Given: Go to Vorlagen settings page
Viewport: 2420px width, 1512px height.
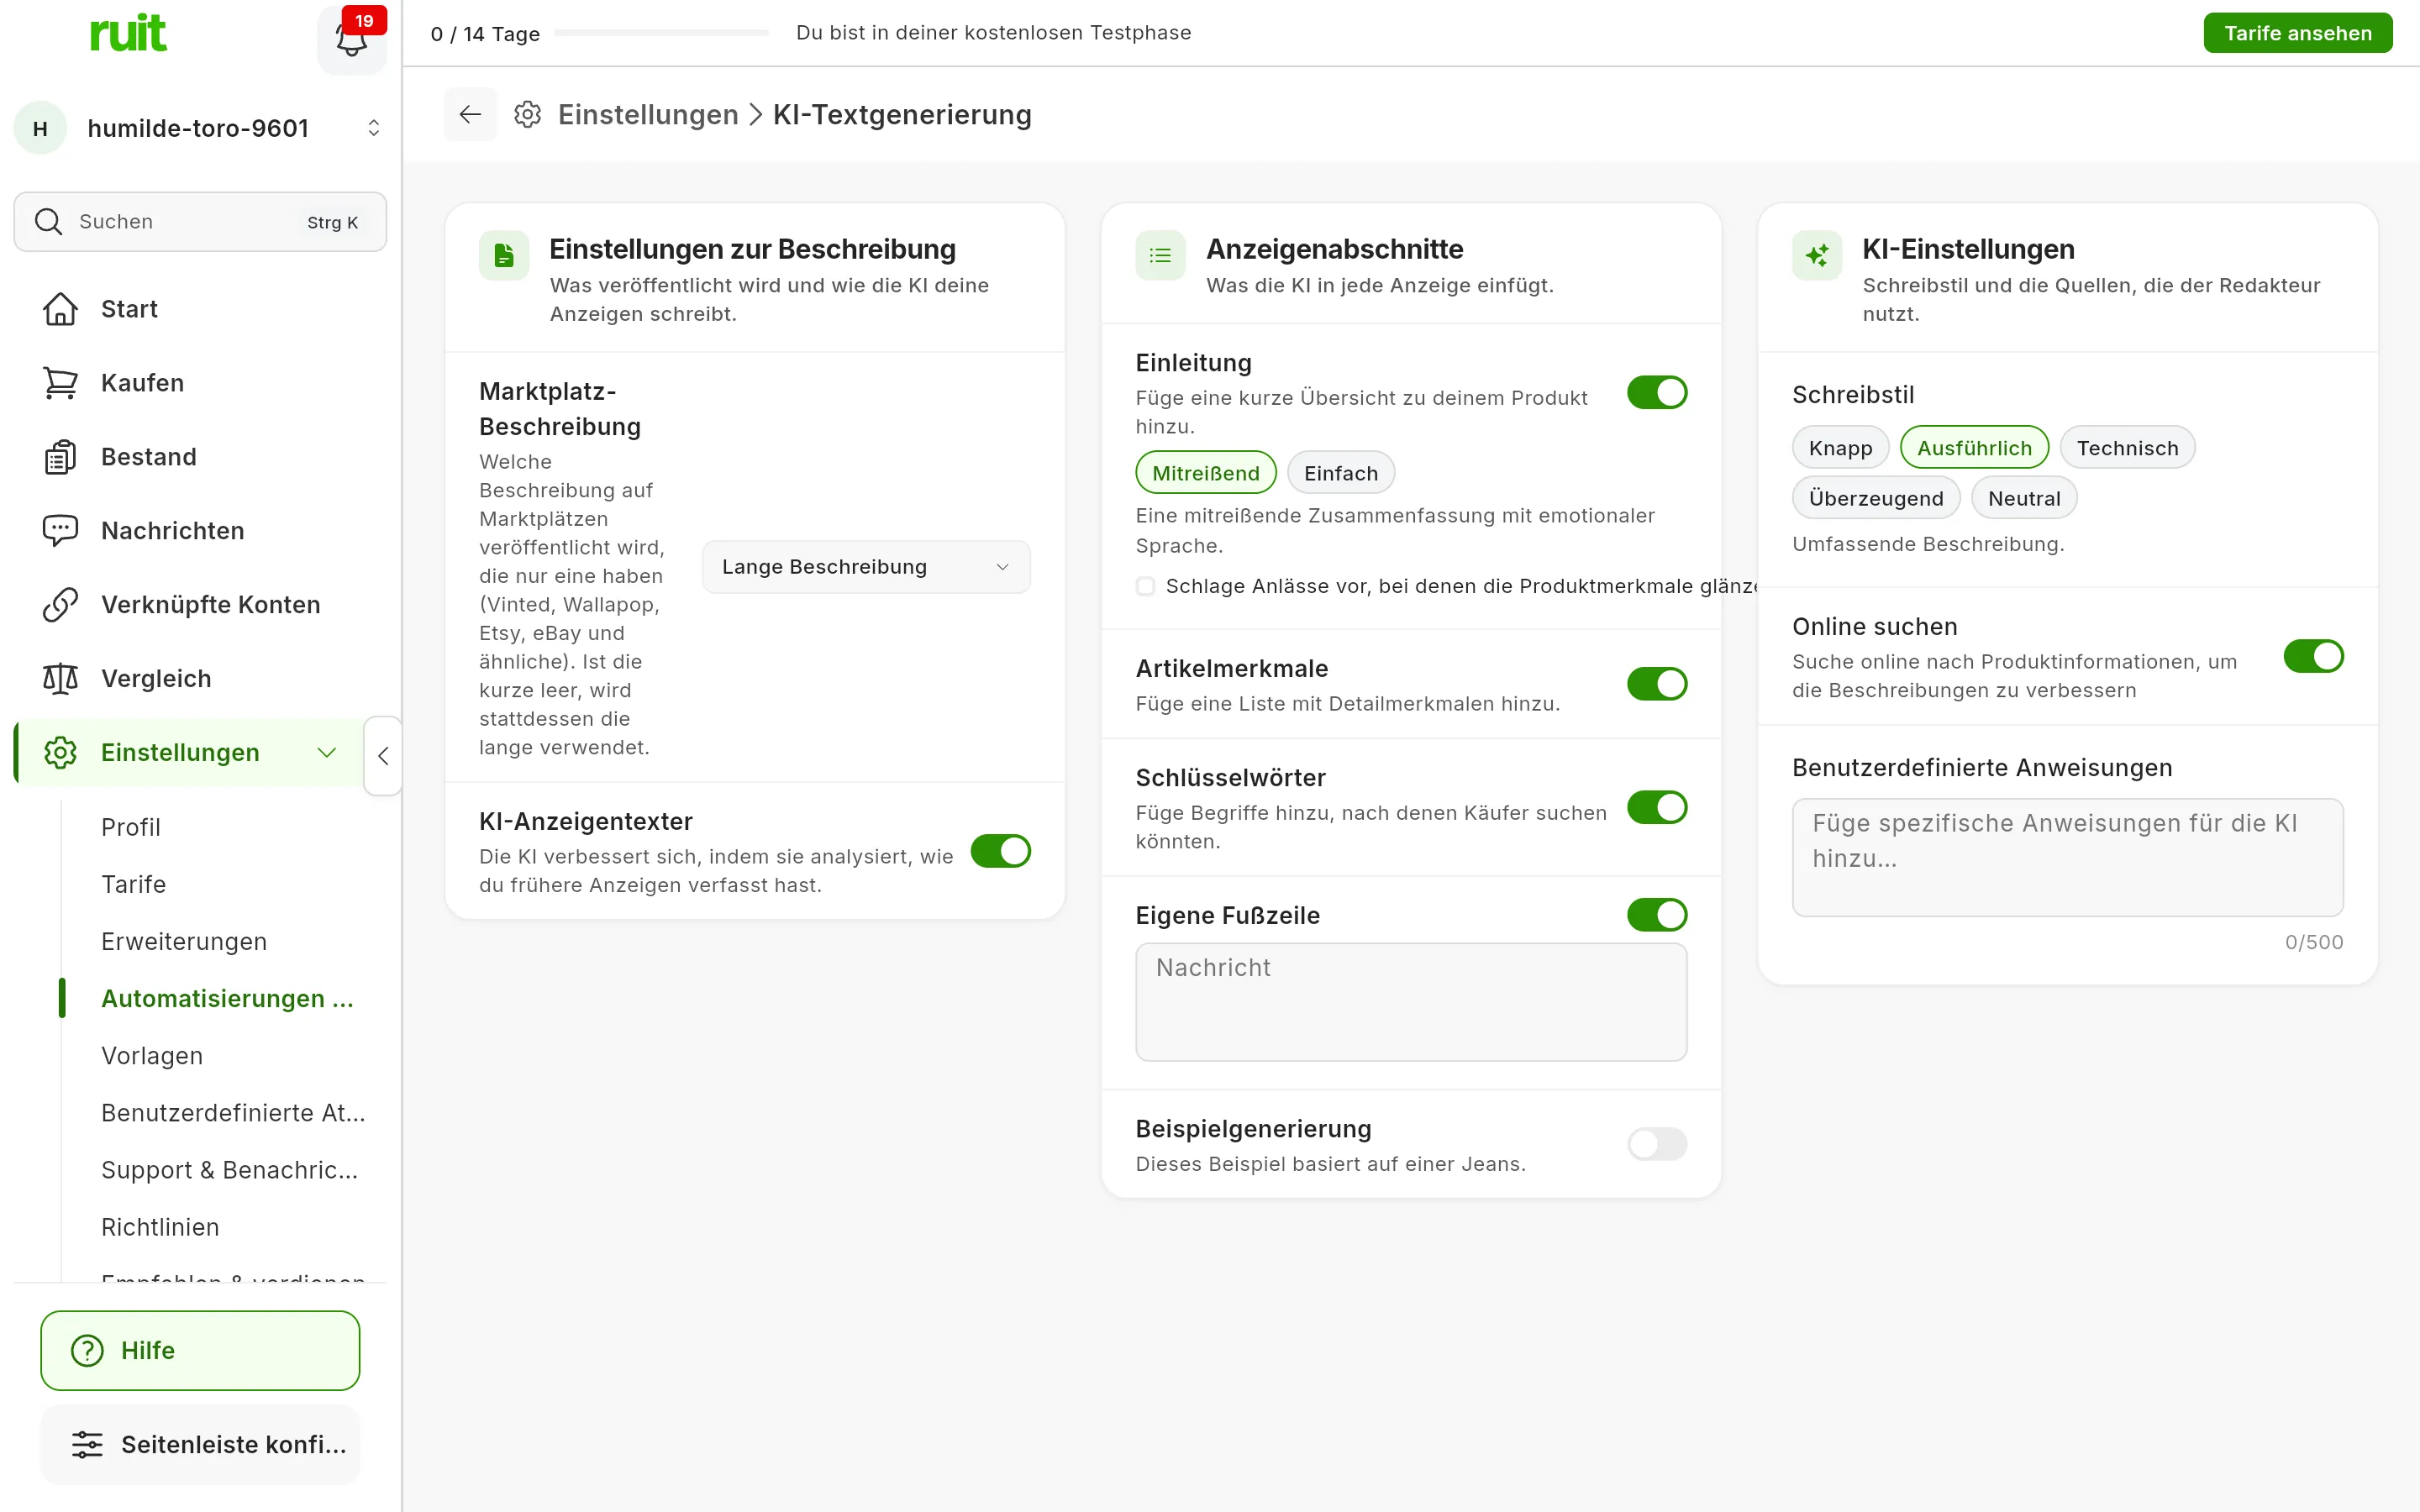Looking at the screenshot, I should point(152,1056).
